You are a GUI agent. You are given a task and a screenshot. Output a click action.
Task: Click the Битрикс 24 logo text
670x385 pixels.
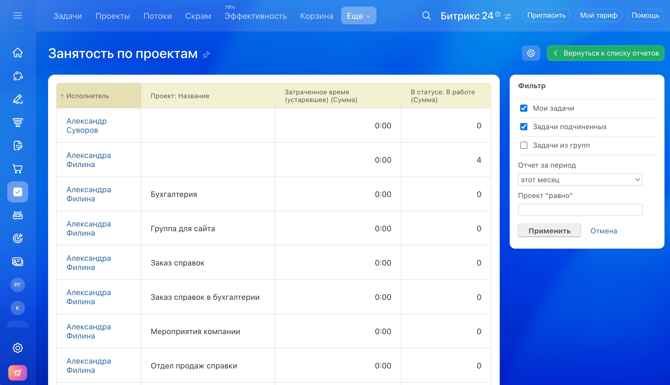467,16
